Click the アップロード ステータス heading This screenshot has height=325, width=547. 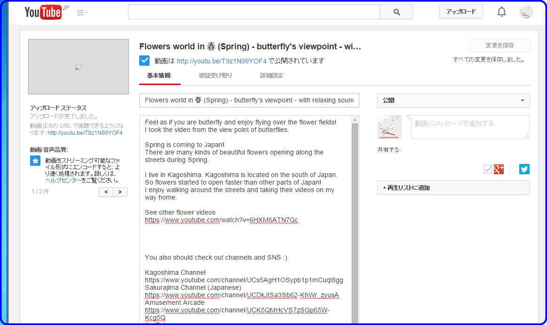[x=58, y=108]
